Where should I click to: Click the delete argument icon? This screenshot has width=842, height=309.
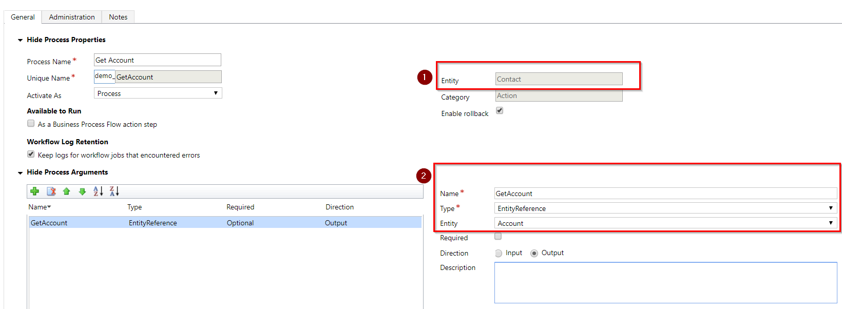pos(51,191)
